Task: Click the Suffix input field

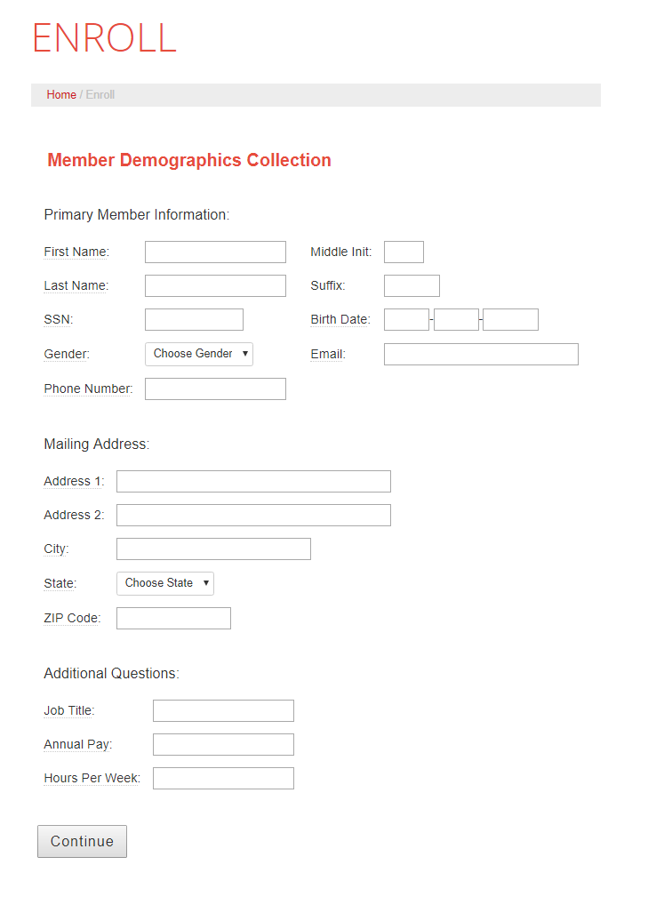Action: click(x=412, y=286)
